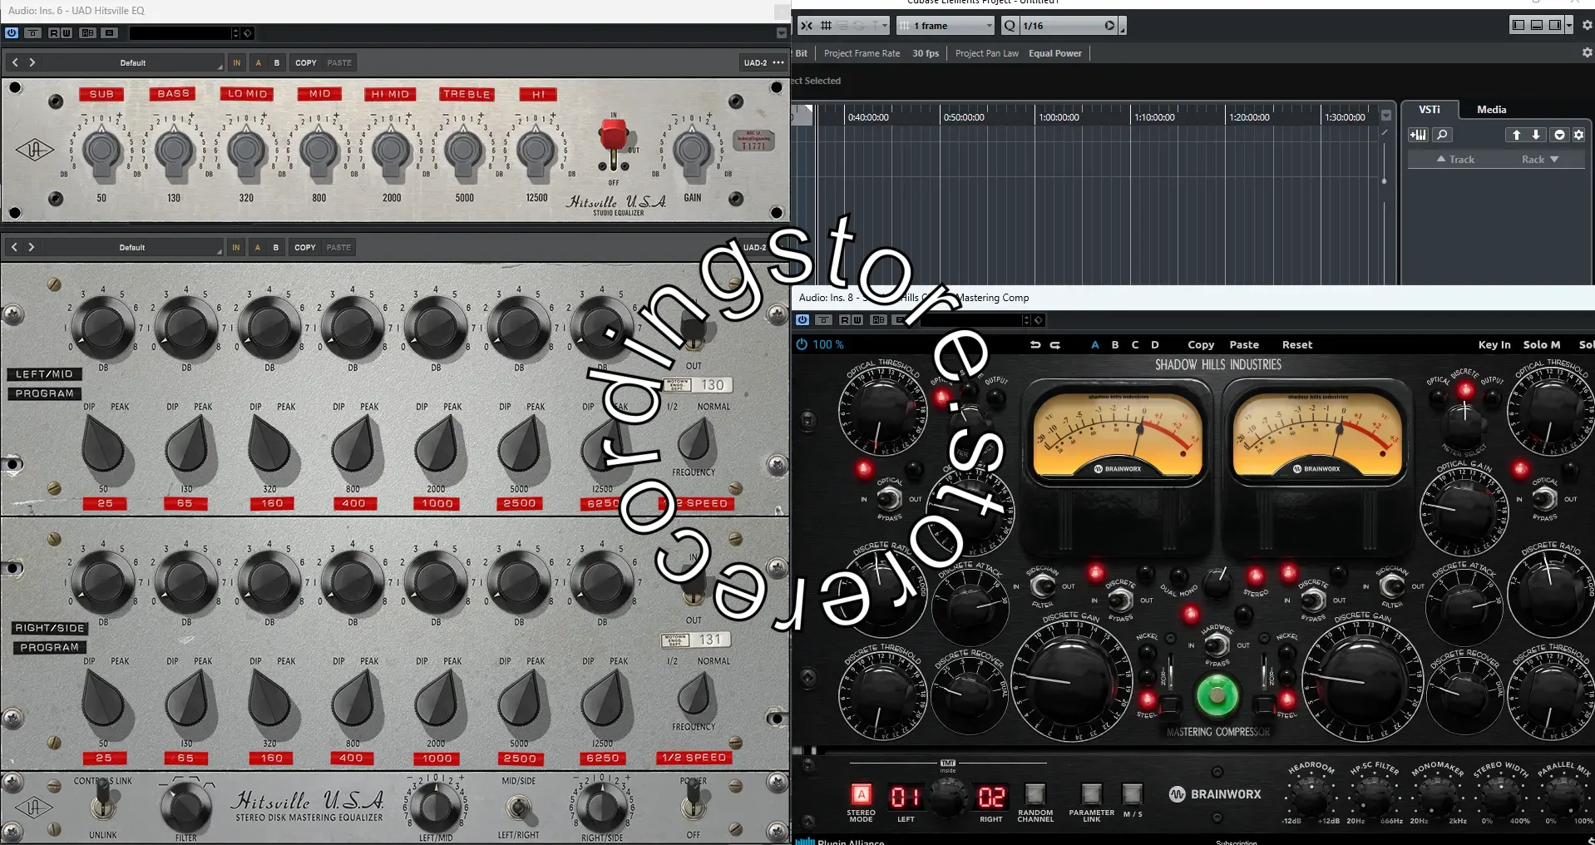The height and width of the screenshot is (845, 1595).
Task: Click Key In in Shadow Hills toolbar
Action: pyautogui.click(x=1494, y=344)
